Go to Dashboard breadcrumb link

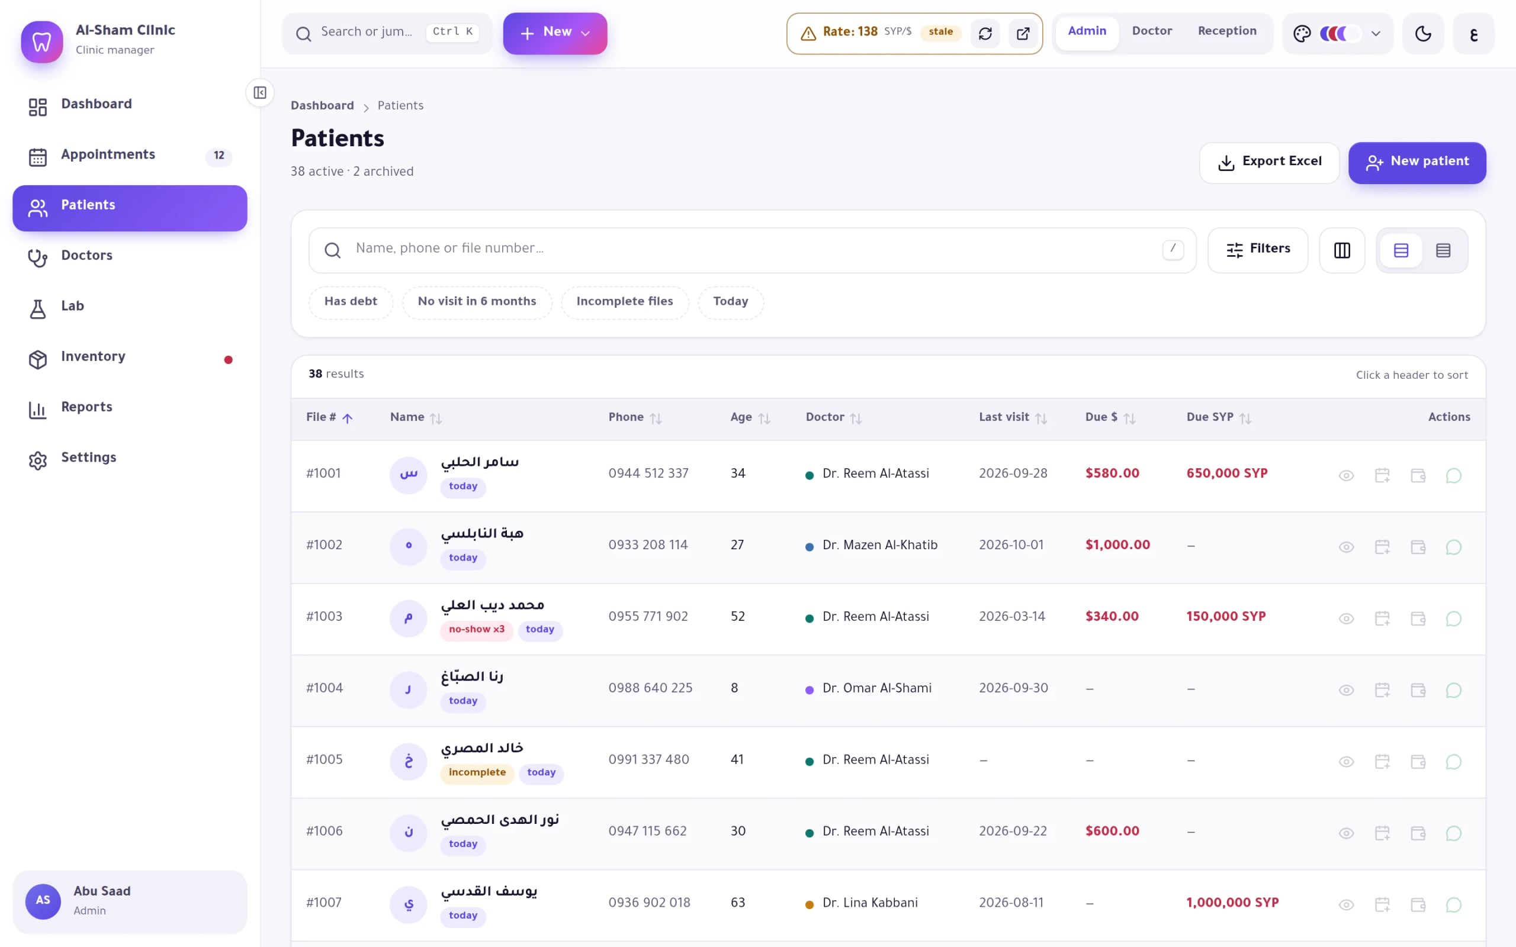pos(322,106)
